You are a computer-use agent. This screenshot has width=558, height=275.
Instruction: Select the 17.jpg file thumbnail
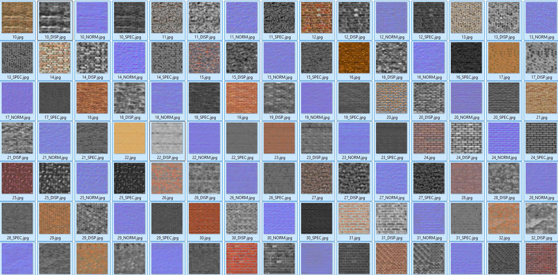point(504,58)
